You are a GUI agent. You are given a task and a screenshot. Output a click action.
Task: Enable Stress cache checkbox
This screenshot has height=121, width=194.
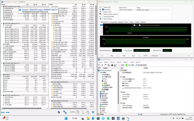[103, 12]
